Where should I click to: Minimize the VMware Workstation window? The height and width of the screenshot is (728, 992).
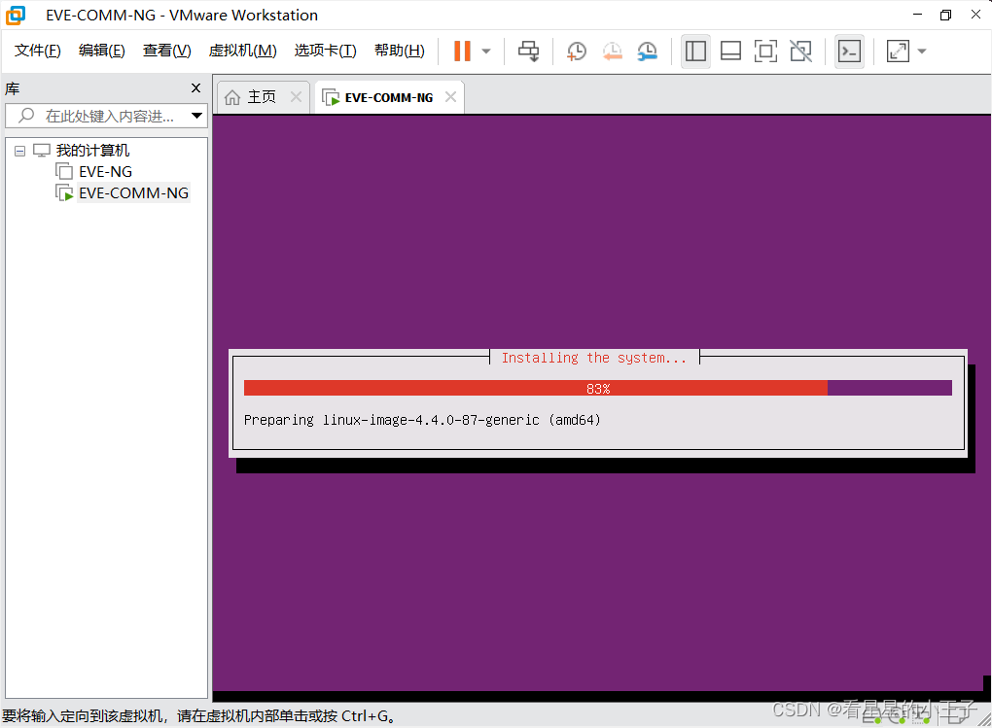917,15
